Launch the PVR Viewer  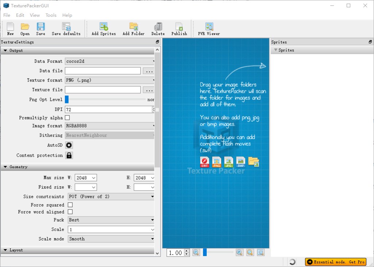pyautogui.click(x=209, y=28)
